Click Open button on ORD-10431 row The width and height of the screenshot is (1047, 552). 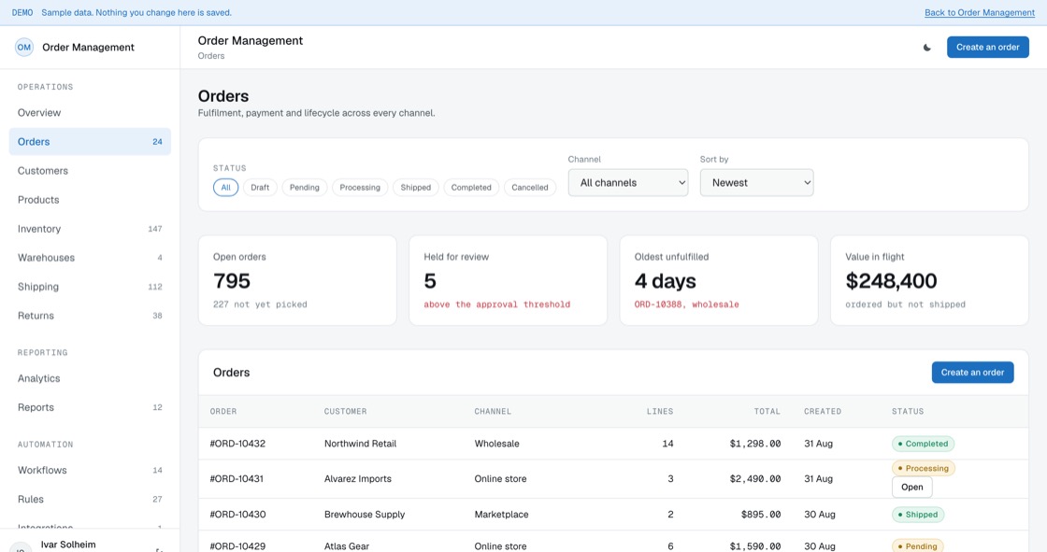tap(912, 488)
